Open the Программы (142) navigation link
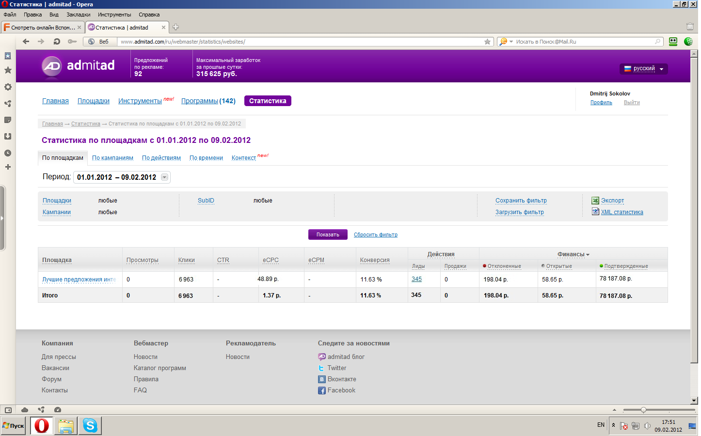701x436 pixels. pyautogui.click(x=208, y=101)
